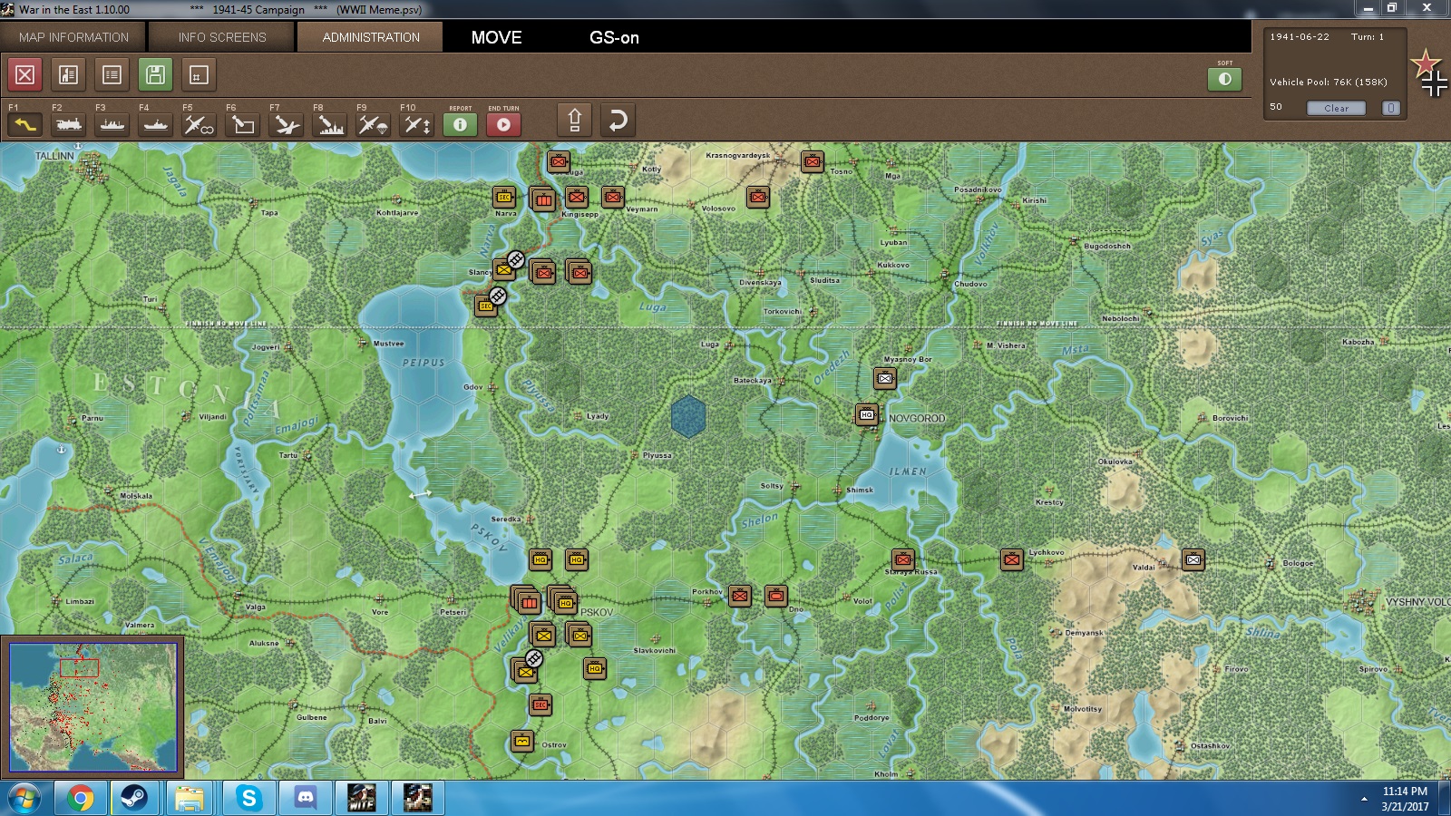Select F2 rail transport train icon

(69, 124)
